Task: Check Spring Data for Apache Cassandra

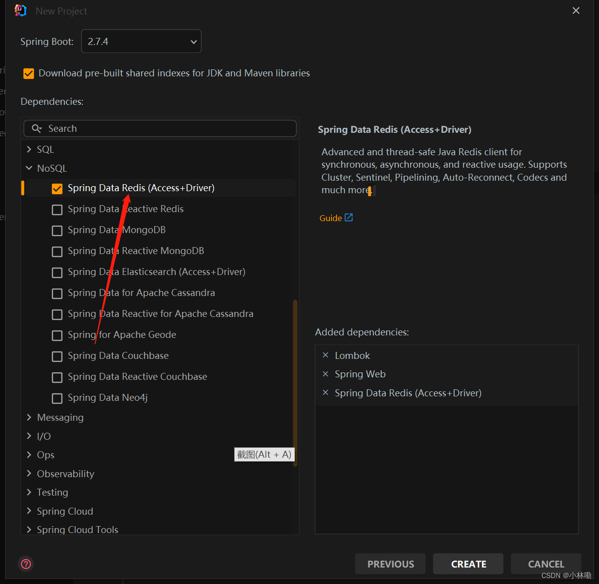Action: (57, 293)
